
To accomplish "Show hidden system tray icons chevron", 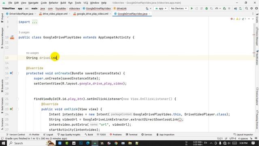I will pos(211,143).
